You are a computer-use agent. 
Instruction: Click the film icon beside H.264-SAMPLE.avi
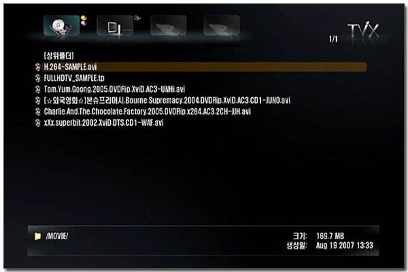(37, 67)
